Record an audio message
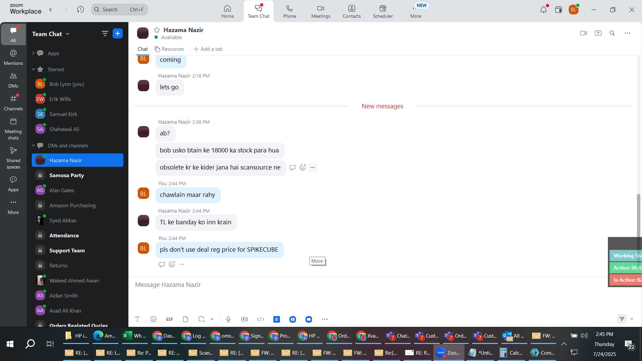 (228, 319)
